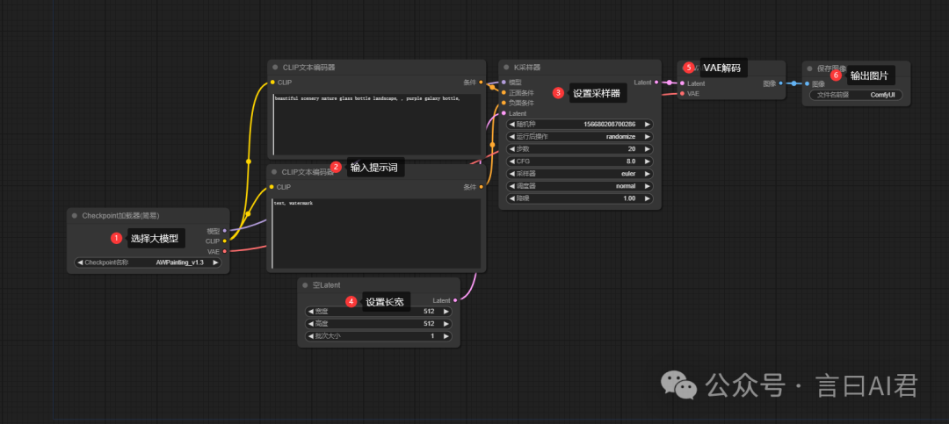Collapse the lower CLIP文本编码器 node dot

pos(274,172)
